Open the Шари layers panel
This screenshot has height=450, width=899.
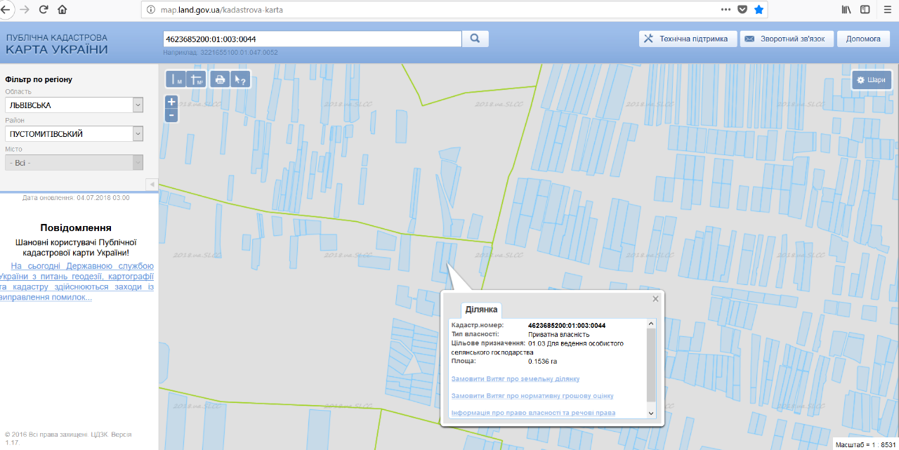click(x=872, y=80)
